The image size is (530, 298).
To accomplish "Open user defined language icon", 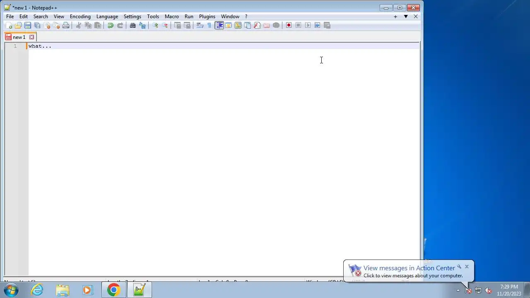I will 229,25.
